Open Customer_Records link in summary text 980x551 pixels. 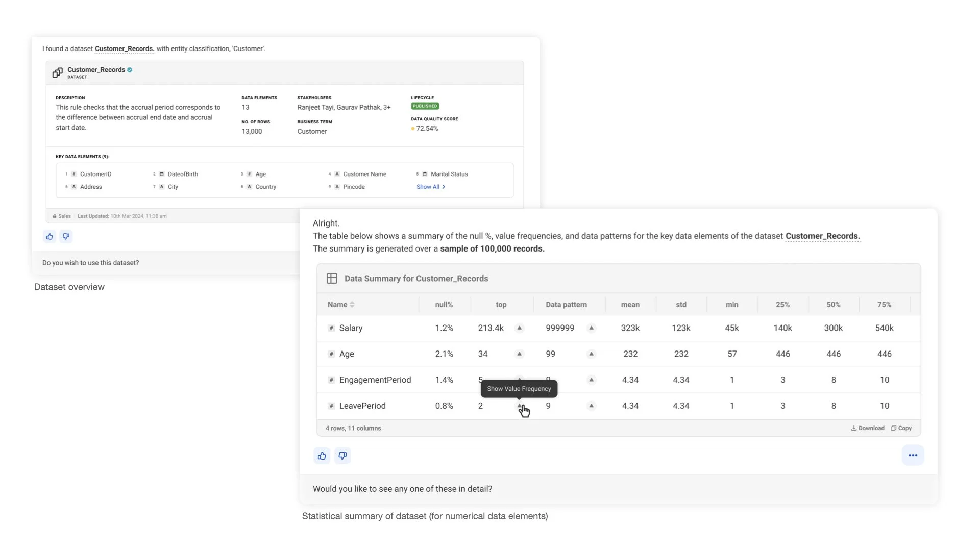click(x=822, y=236)
